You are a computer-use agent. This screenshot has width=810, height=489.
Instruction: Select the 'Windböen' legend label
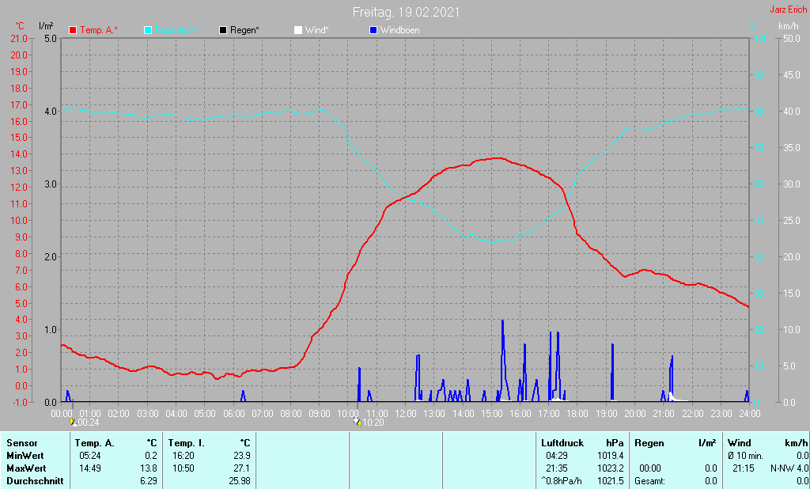pyautogui.click(x=399, y=30)
